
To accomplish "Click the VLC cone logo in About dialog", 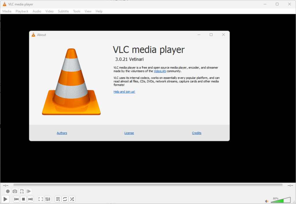I will pyautogui.click(x=71, y=81).
